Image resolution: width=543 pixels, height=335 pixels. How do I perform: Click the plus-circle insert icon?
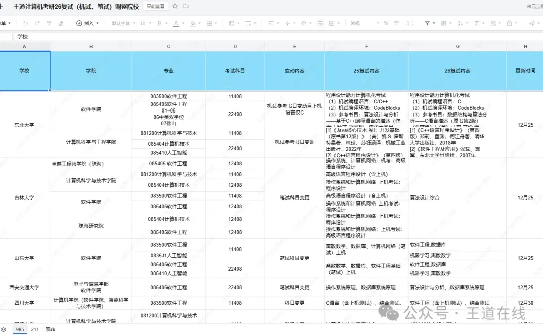pyautogui.click(x=79, y=23)
